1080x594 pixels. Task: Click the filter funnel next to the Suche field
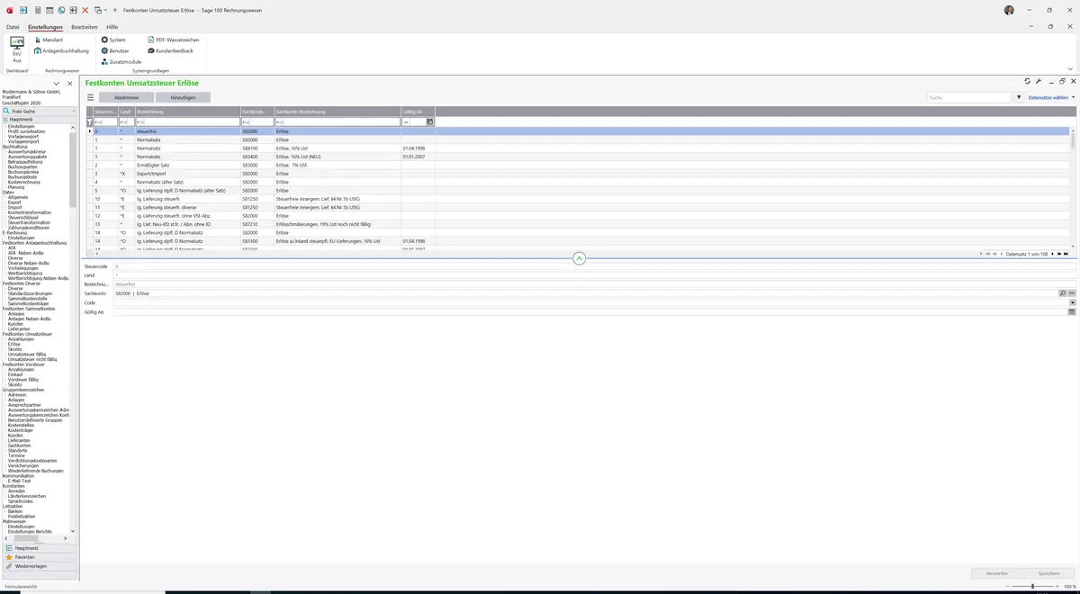pos(1019,97)
